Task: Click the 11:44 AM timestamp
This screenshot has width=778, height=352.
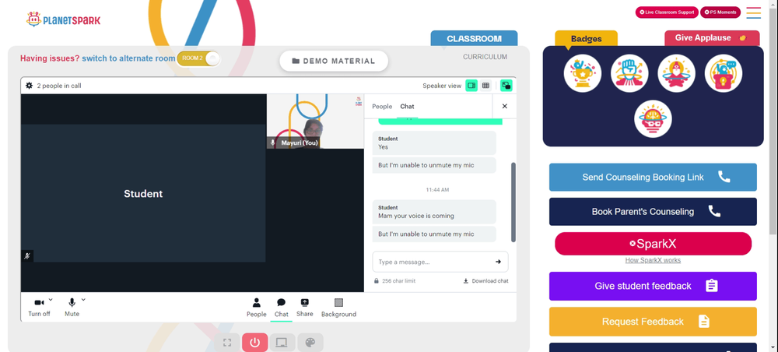Action: pos(437,190)
